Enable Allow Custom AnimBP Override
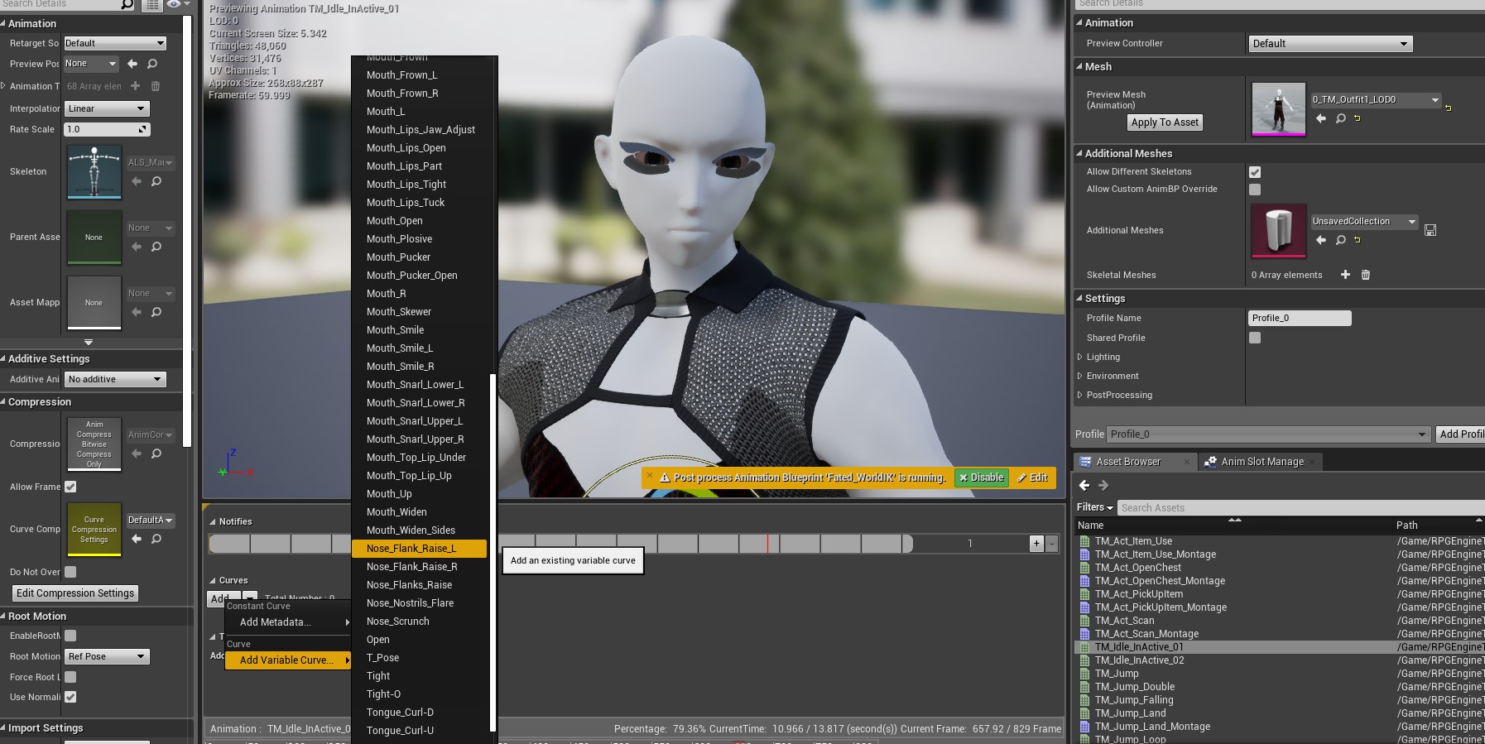This screenshot has height=744, width=1485. coord(1255,190)
